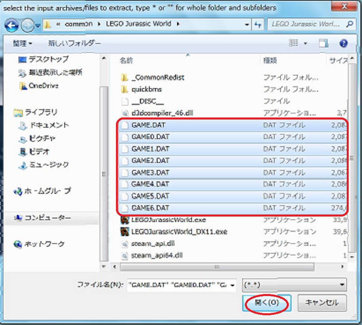Screen dimensions: 362x325
Task: Go back using the blue Back arrow
Action: click(x=11, y=25)
